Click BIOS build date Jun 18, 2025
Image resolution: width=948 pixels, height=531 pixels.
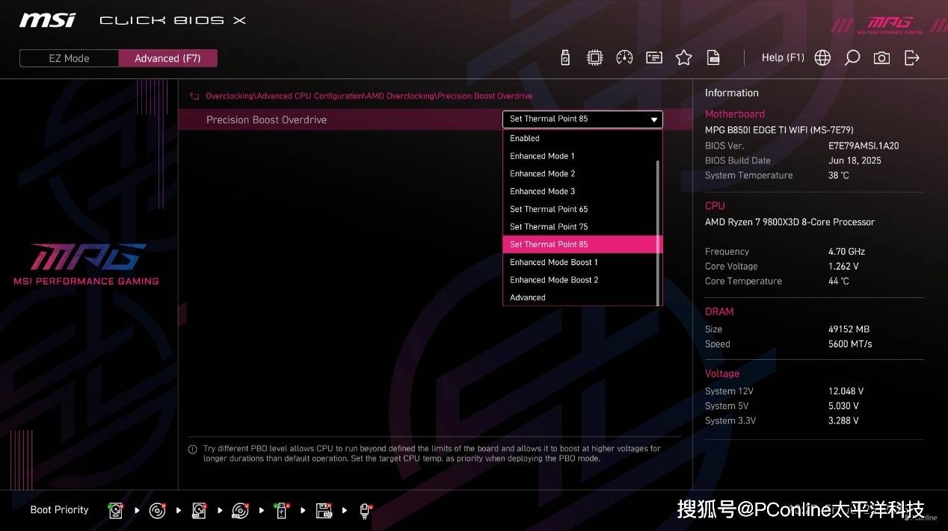(855, 161)
